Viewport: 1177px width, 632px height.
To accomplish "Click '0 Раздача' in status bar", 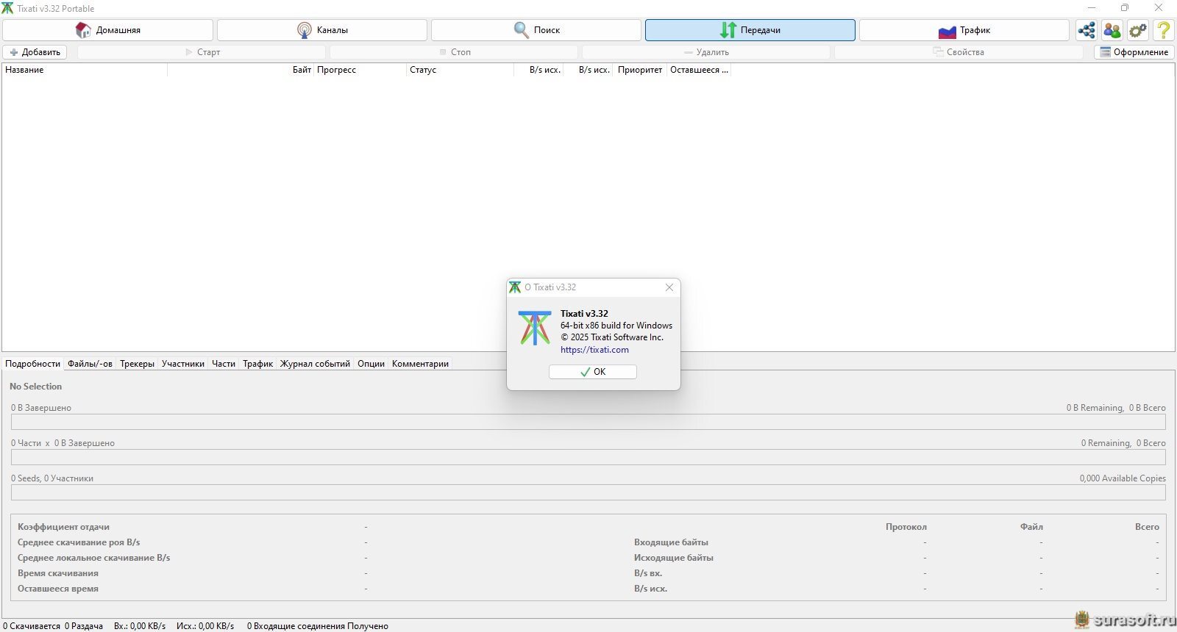I will tap(84, 626).
